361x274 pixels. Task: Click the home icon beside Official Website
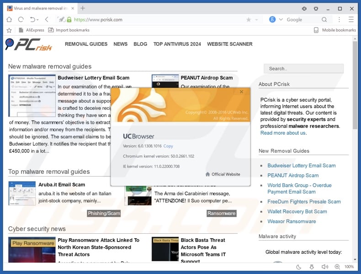[207, 174]
